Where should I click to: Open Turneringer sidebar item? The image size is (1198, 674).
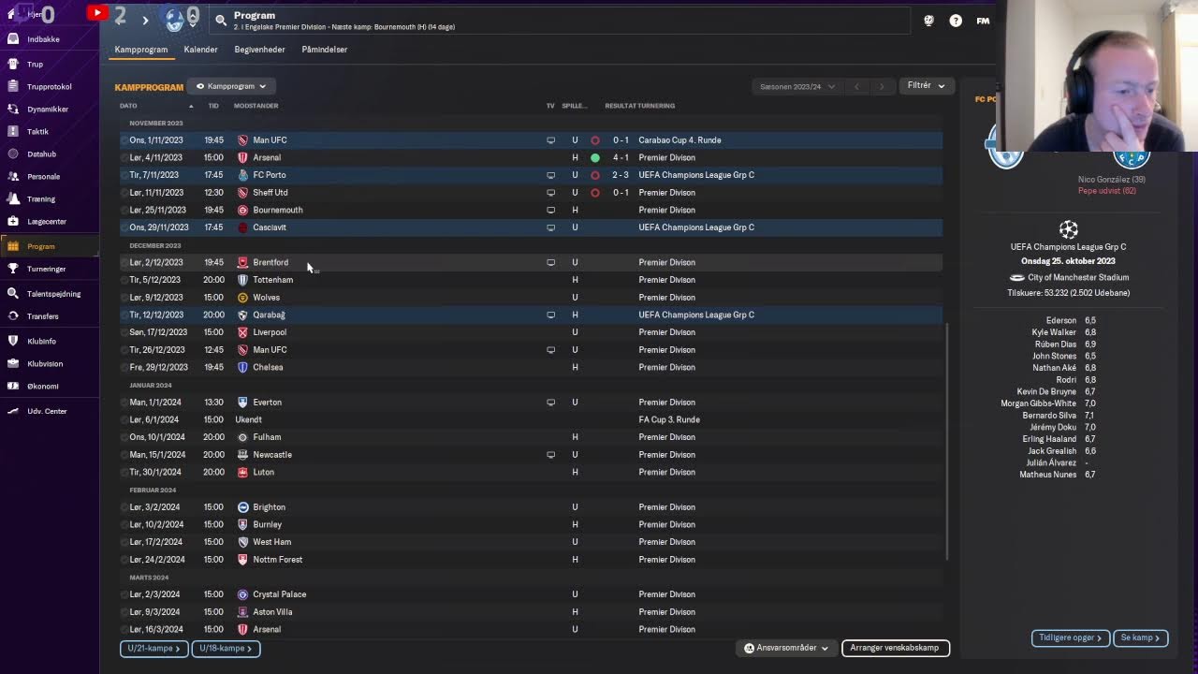pos(46,269)
